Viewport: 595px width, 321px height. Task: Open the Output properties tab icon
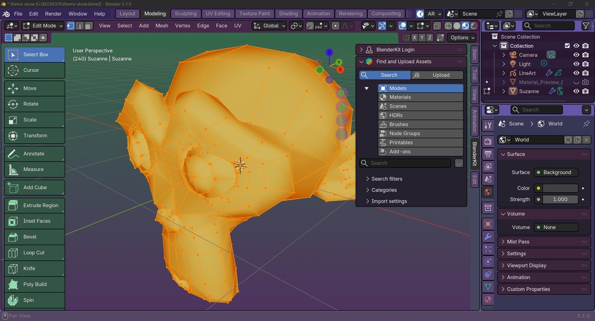tap(488, 154)
